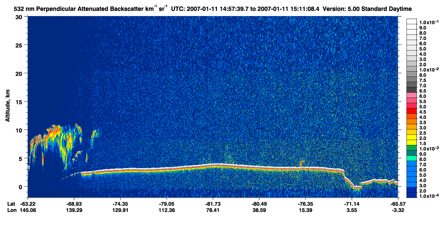Image resolution: width=442 pixels, height=227 pixels.
Task: Click the colorbar label "3.5"
Action: click(x=423, y=123)
